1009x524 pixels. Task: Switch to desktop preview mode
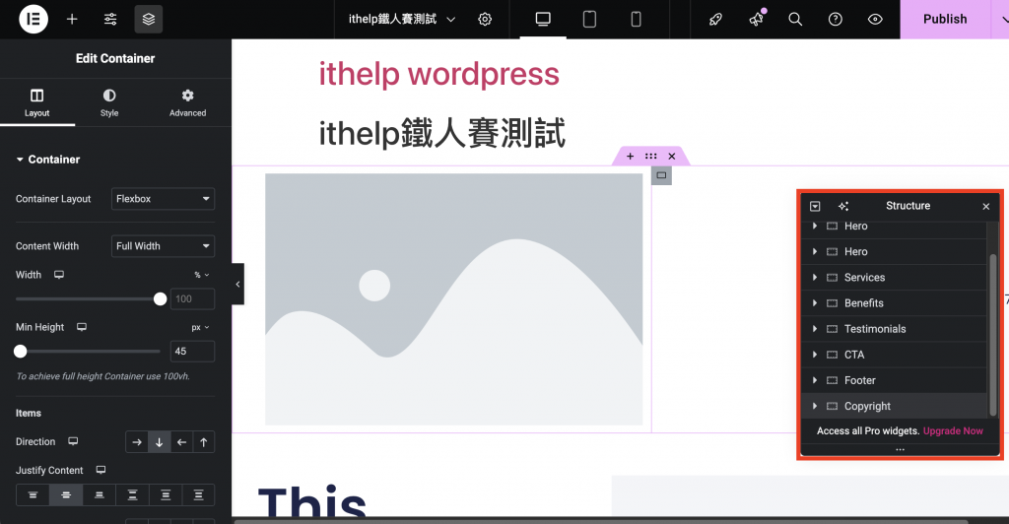click(543, 20)
